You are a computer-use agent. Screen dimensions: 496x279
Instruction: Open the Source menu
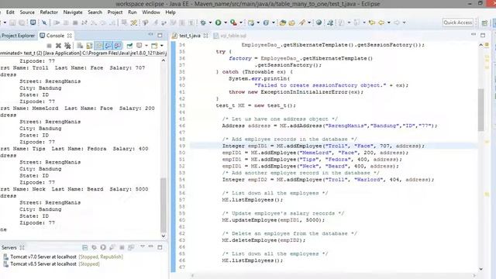click(x=27, y=12)
